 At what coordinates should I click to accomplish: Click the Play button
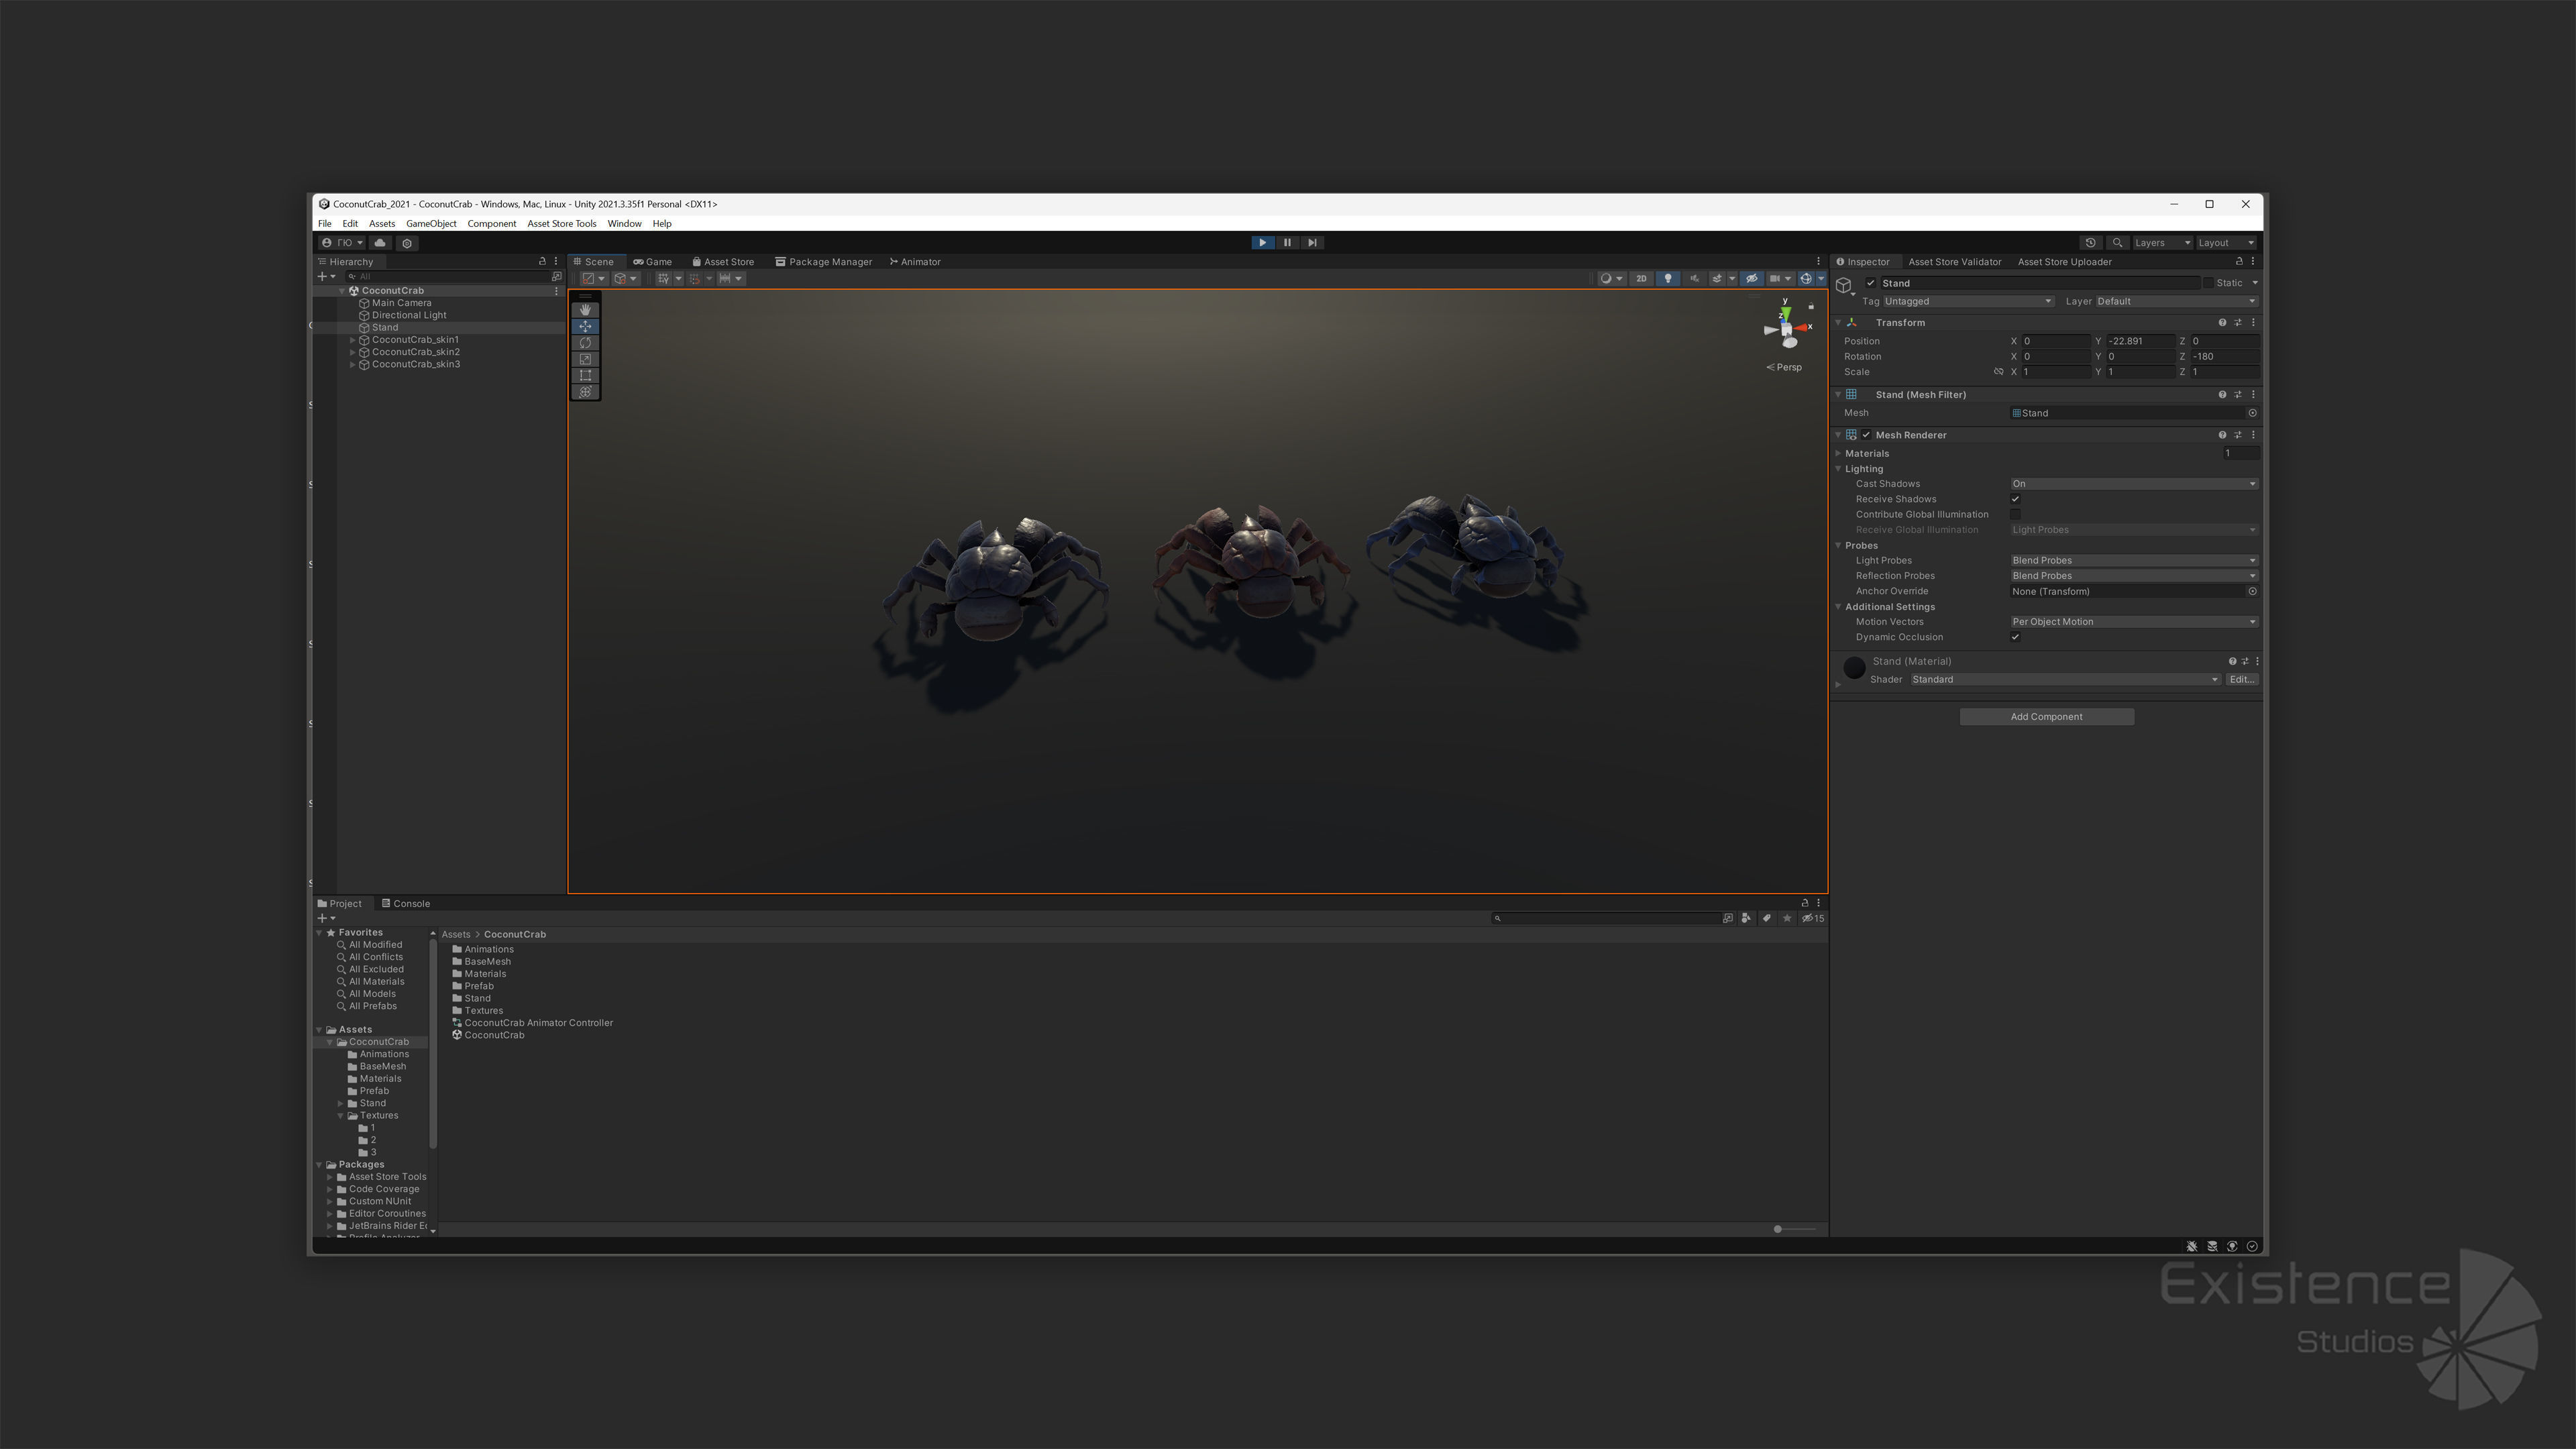[1262, 243]
